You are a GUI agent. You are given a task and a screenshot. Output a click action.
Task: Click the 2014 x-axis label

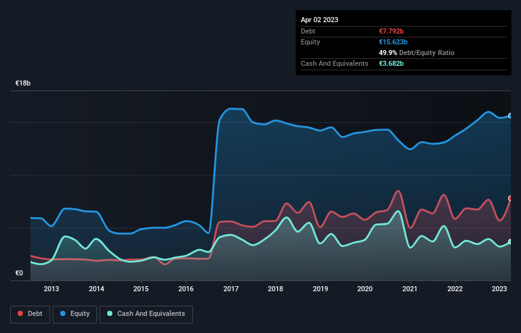(96, 289)
